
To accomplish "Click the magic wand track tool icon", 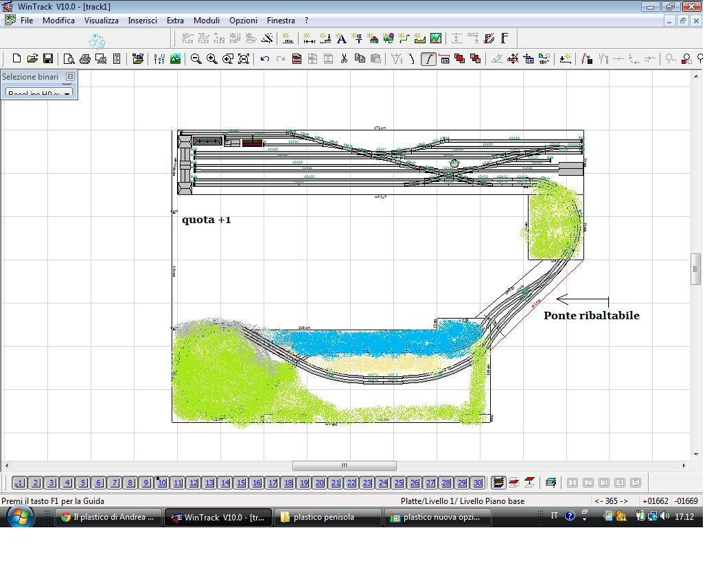I will 268,39.
